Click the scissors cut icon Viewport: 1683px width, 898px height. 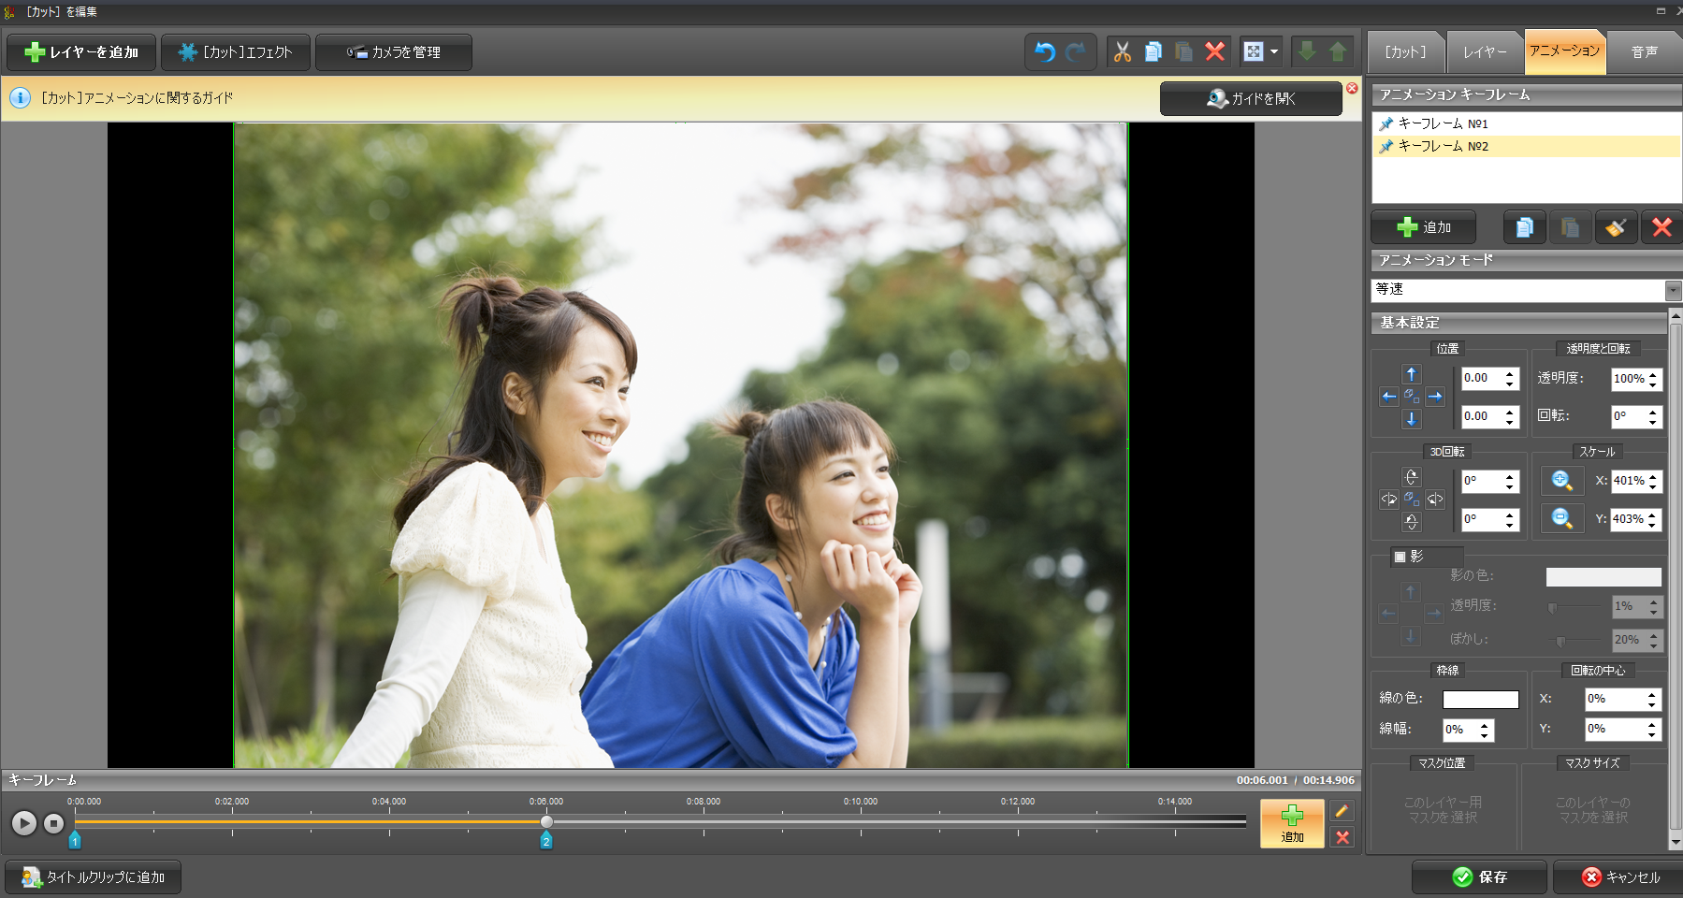1122,52
